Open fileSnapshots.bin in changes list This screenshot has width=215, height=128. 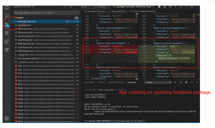46,44
